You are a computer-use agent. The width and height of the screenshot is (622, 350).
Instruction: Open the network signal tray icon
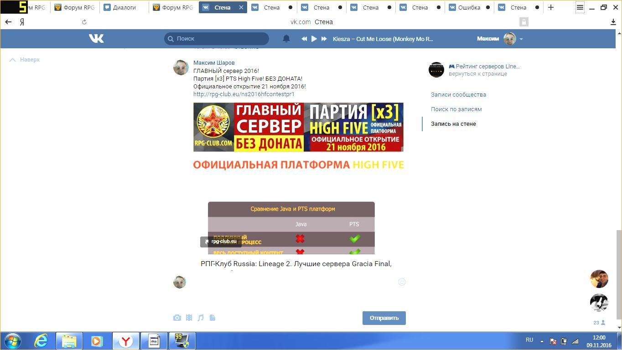[575, 341]
